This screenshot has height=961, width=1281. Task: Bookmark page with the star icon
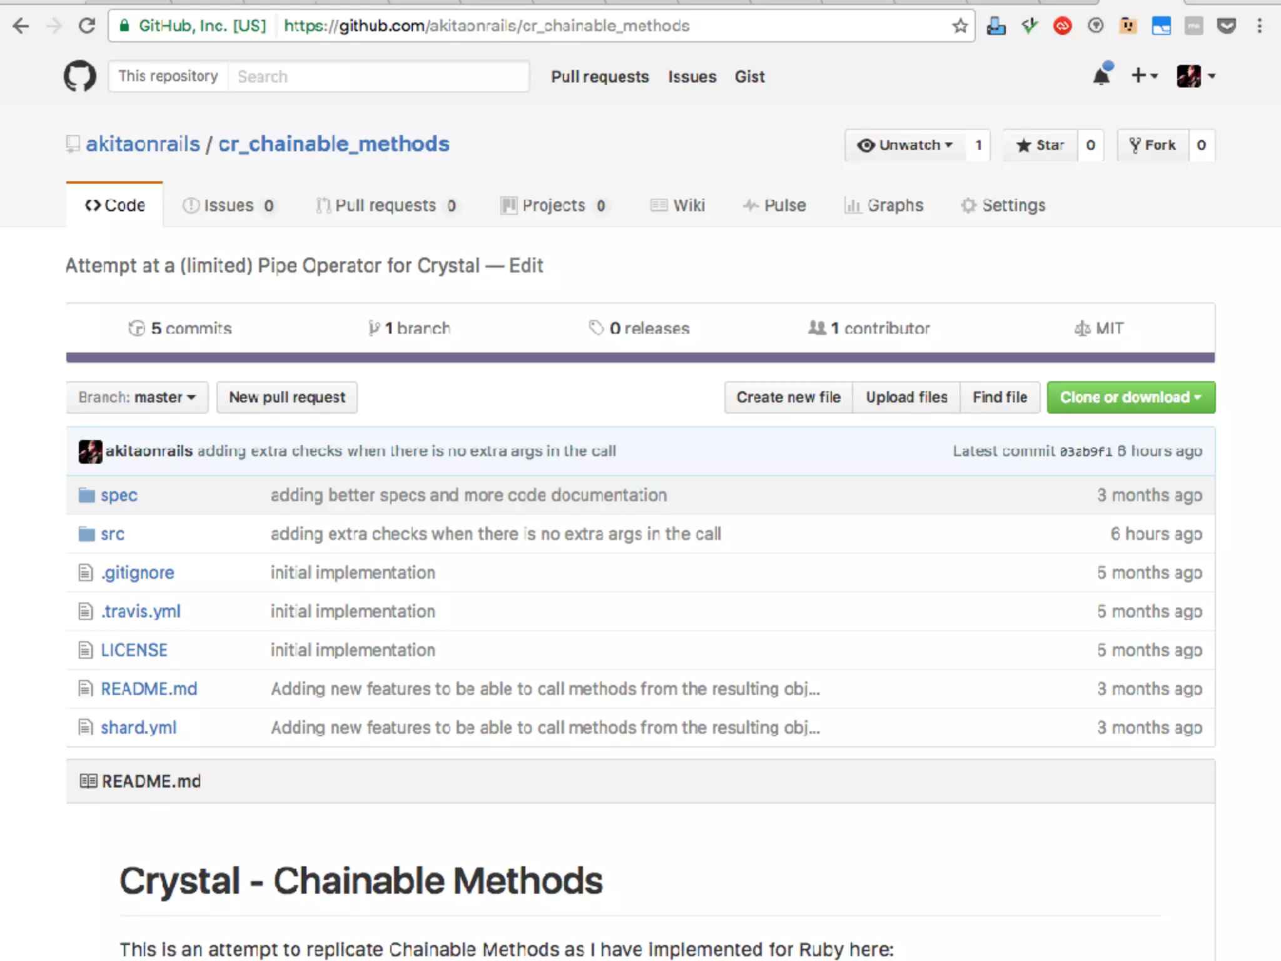tap(959, 26)
